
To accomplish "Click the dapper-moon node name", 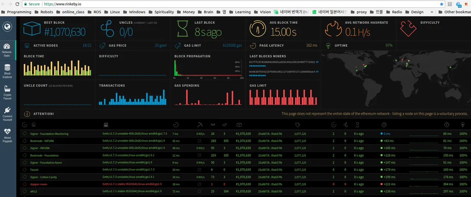I will tap(39, 184).
